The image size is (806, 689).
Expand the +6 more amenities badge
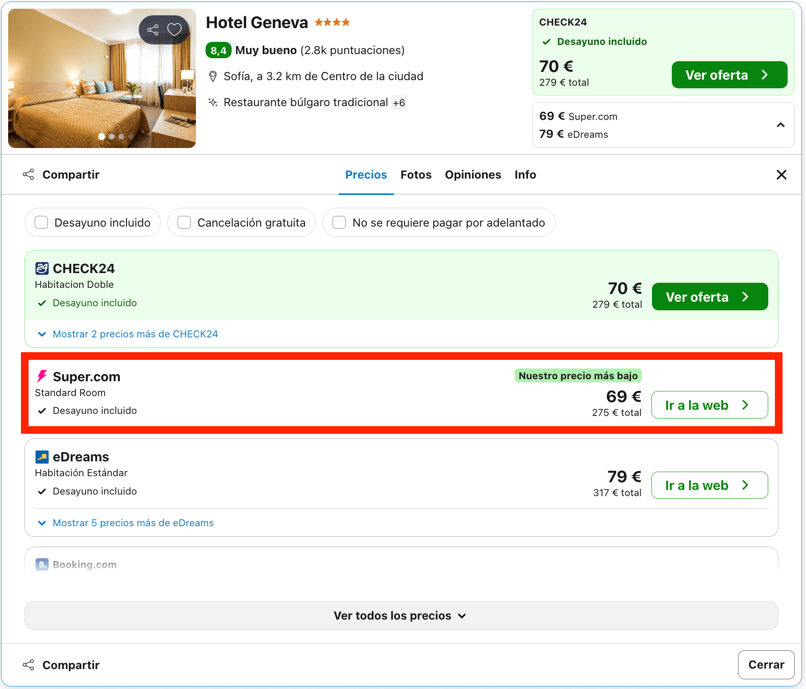pyautogui.click(x=399, y=103)
